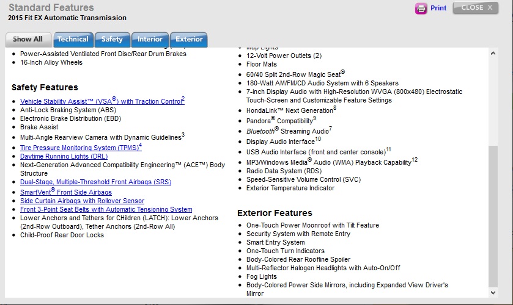This screenshot has width=513, height=305.
Task: Click 2015 Fit EX Automatic Transmission subtitle
Action: (x=67, y=18)
